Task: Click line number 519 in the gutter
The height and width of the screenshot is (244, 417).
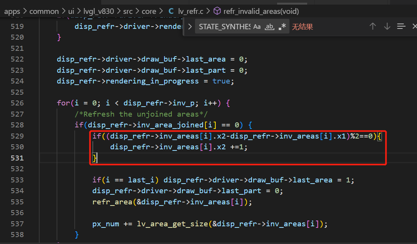Action: 17,26
